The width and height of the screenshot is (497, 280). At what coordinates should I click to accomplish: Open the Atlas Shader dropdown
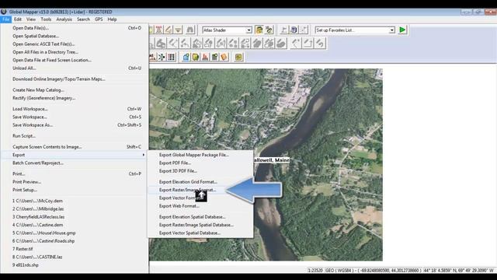(x=249, y=30)
